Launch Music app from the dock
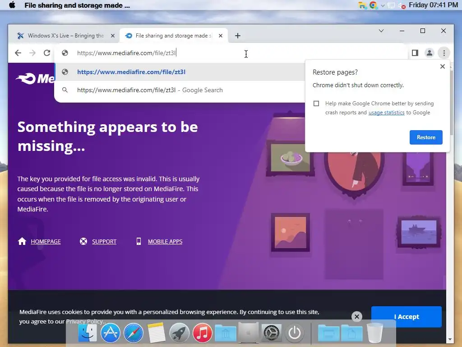The height and width of the screenshot is (347, 462). (x=202, y=333)
